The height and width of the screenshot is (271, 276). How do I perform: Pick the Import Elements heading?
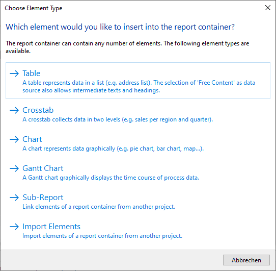[x=51, y=227]
